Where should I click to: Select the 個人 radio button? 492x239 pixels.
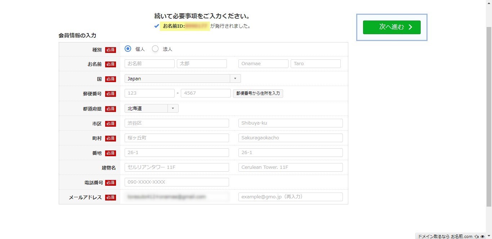click(x=128, y=49)
